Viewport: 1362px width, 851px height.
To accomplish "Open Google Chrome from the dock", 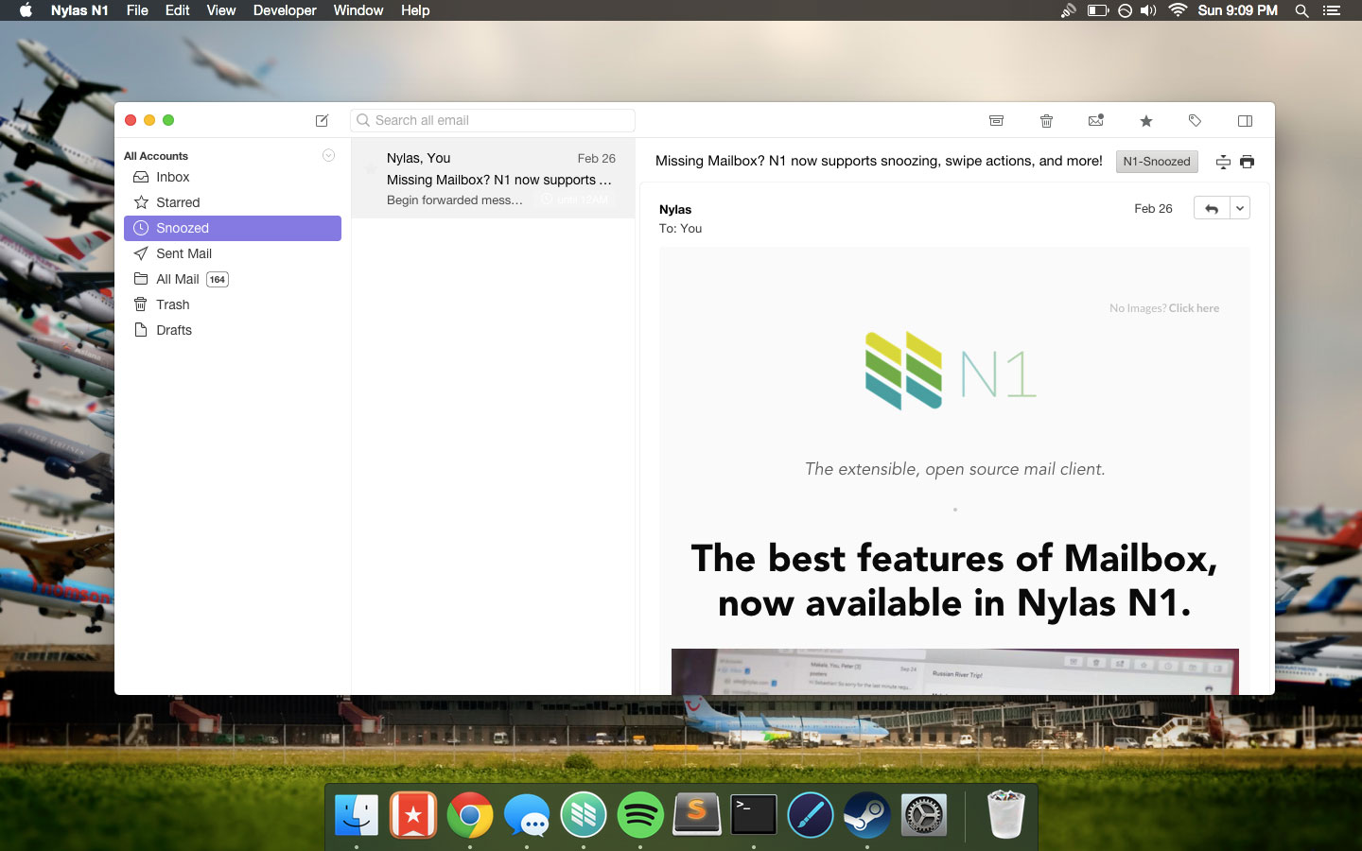I will click(470, 815).
